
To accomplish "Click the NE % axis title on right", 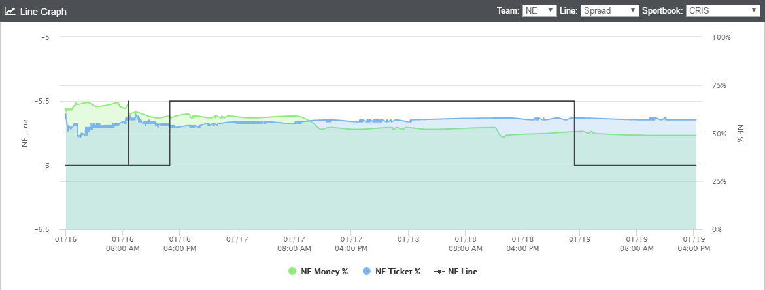I will (739, 134).
